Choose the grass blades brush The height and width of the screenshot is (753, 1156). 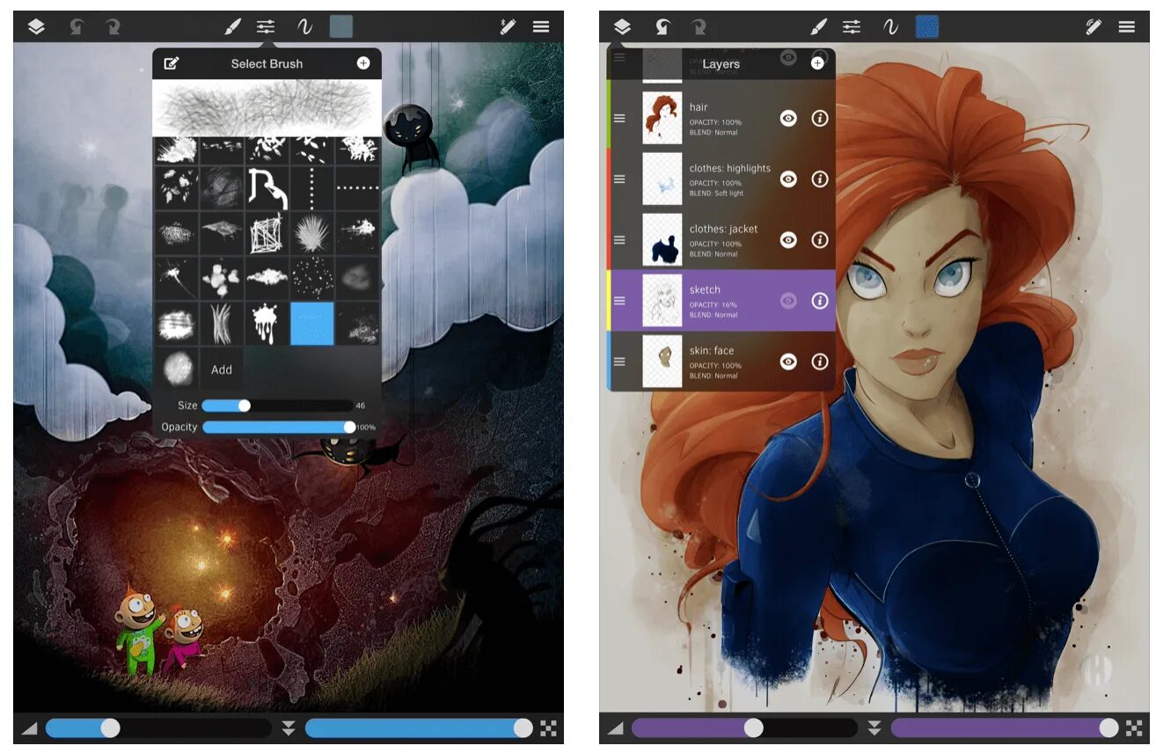click(222, 324)
